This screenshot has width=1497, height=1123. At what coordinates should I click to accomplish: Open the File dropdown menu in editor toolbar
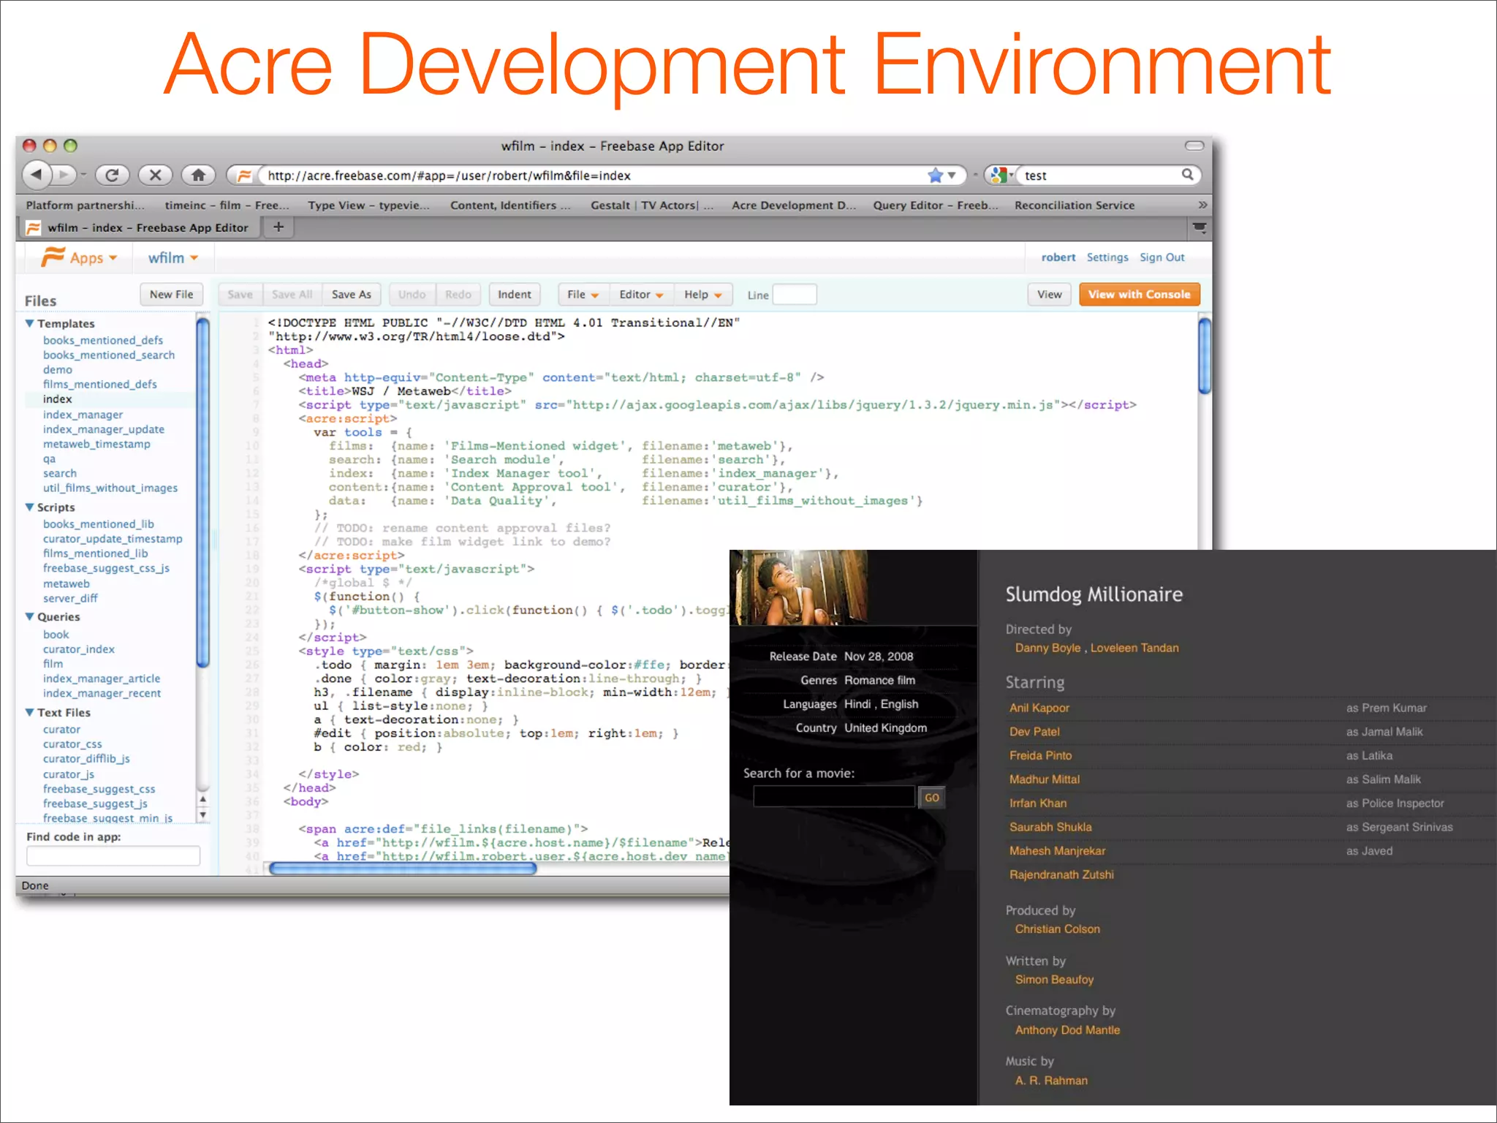coord(583,295)
